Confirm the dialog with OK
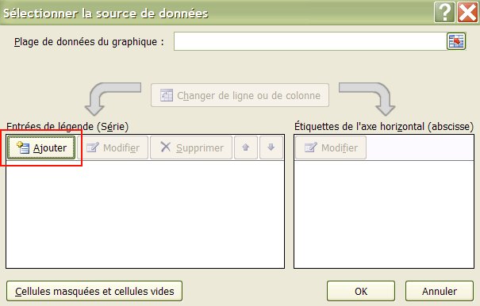 point(361,291)
